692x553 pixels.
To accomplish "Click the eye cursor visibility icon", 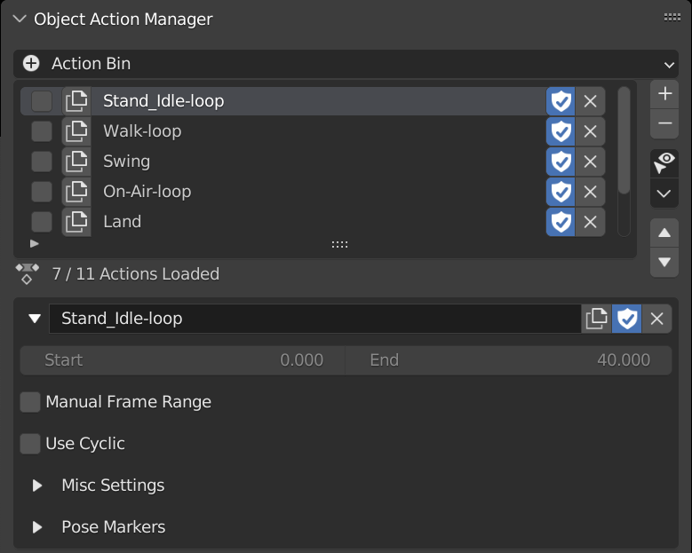I will 664,163.
